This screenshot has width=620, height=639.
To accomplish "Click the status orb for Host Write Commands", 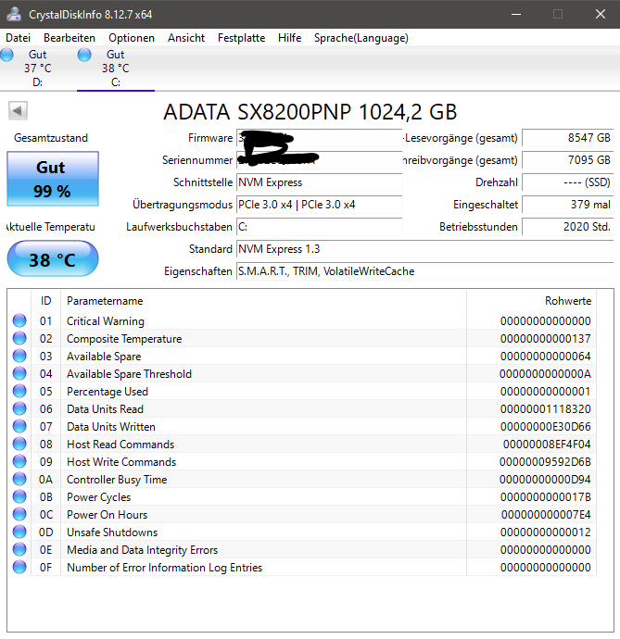I will 19,461.
